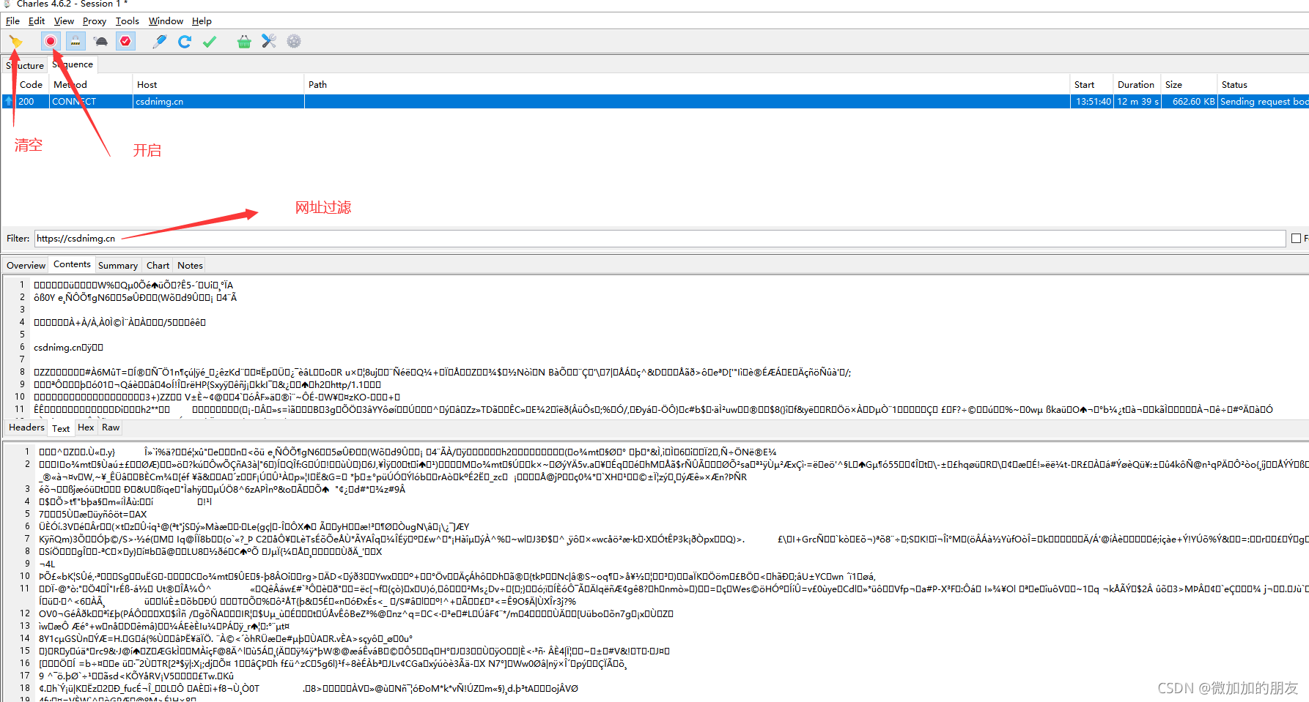
Task: Show the Chart tab
Action: point(158,266)
